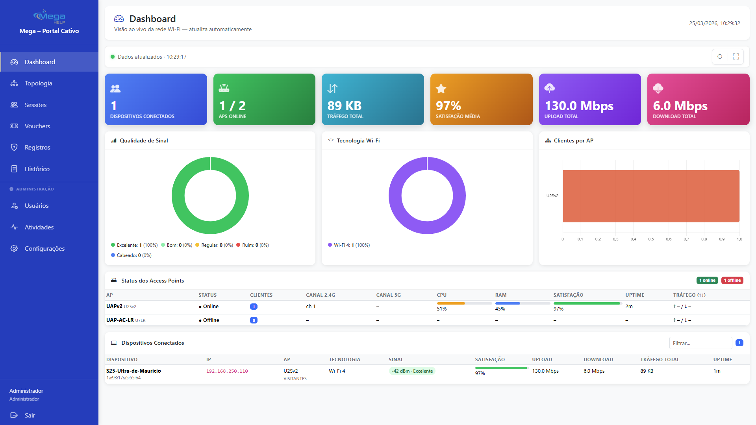Click the Filtrar search field
The image size is (756, 425).
[x=700, y=343]
